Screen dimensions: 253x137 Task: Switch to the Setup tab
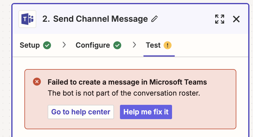tap(30, 45)
